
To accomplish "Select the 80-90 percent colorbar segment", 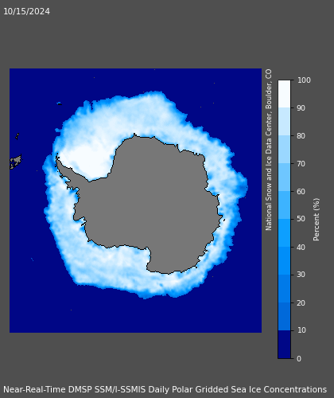I will tap(284, 122).
